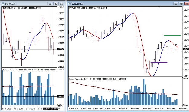189x112 pixels.
Task: Click the EURUSD,H4 window chart icon
Action: pyautogui.click(x=3, y=4)
